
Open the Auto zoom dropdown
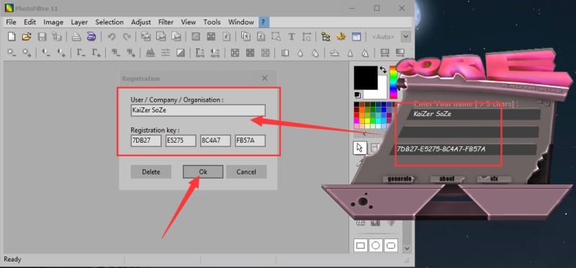(405, 37)
